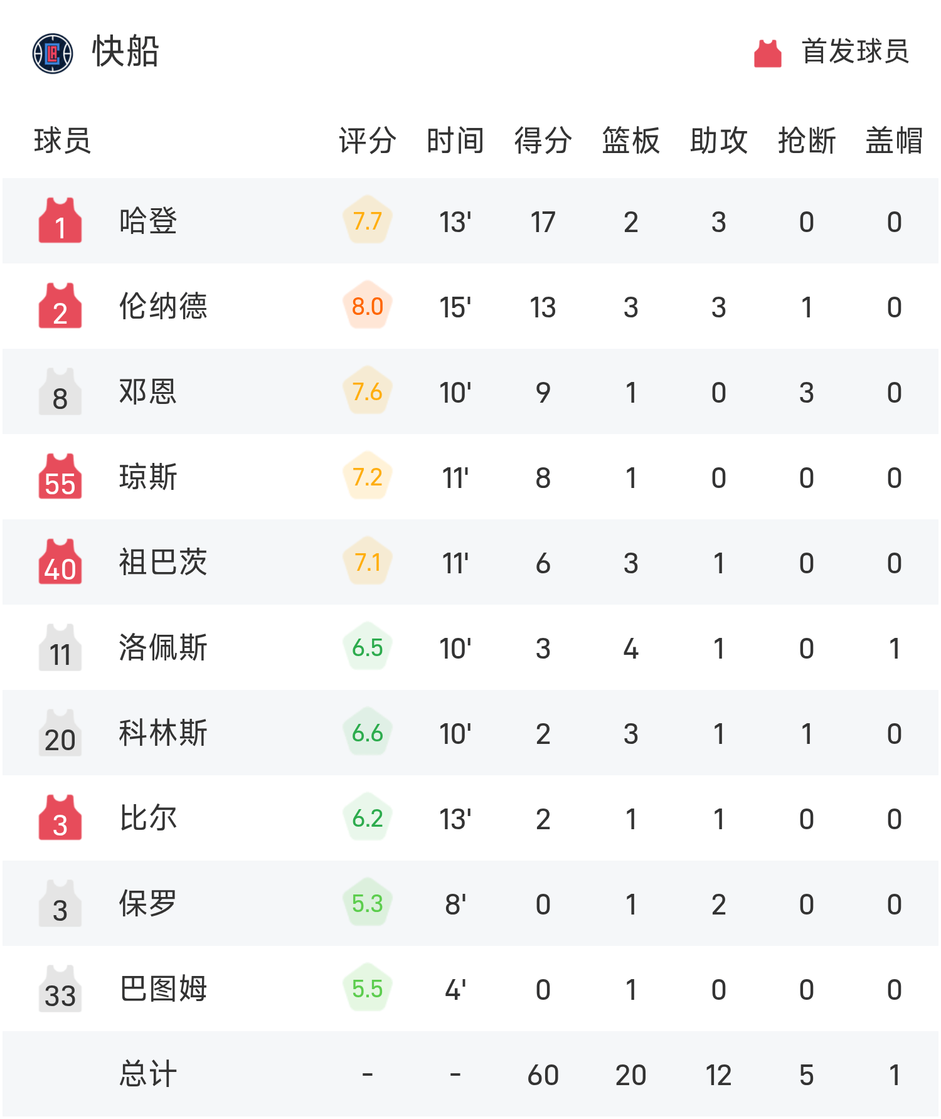Open player 哈登 by name
941x1119 pixels.
(x=148, y=221)
